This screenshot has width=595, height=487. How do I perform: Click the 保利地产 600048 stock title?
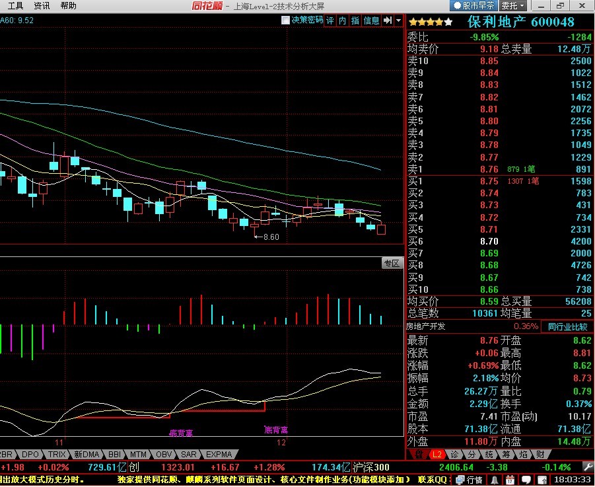(x=520, y=22)
